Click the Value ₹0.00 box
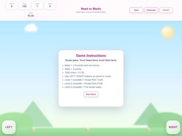Screen dimensions: 182x136 (31, 15)
